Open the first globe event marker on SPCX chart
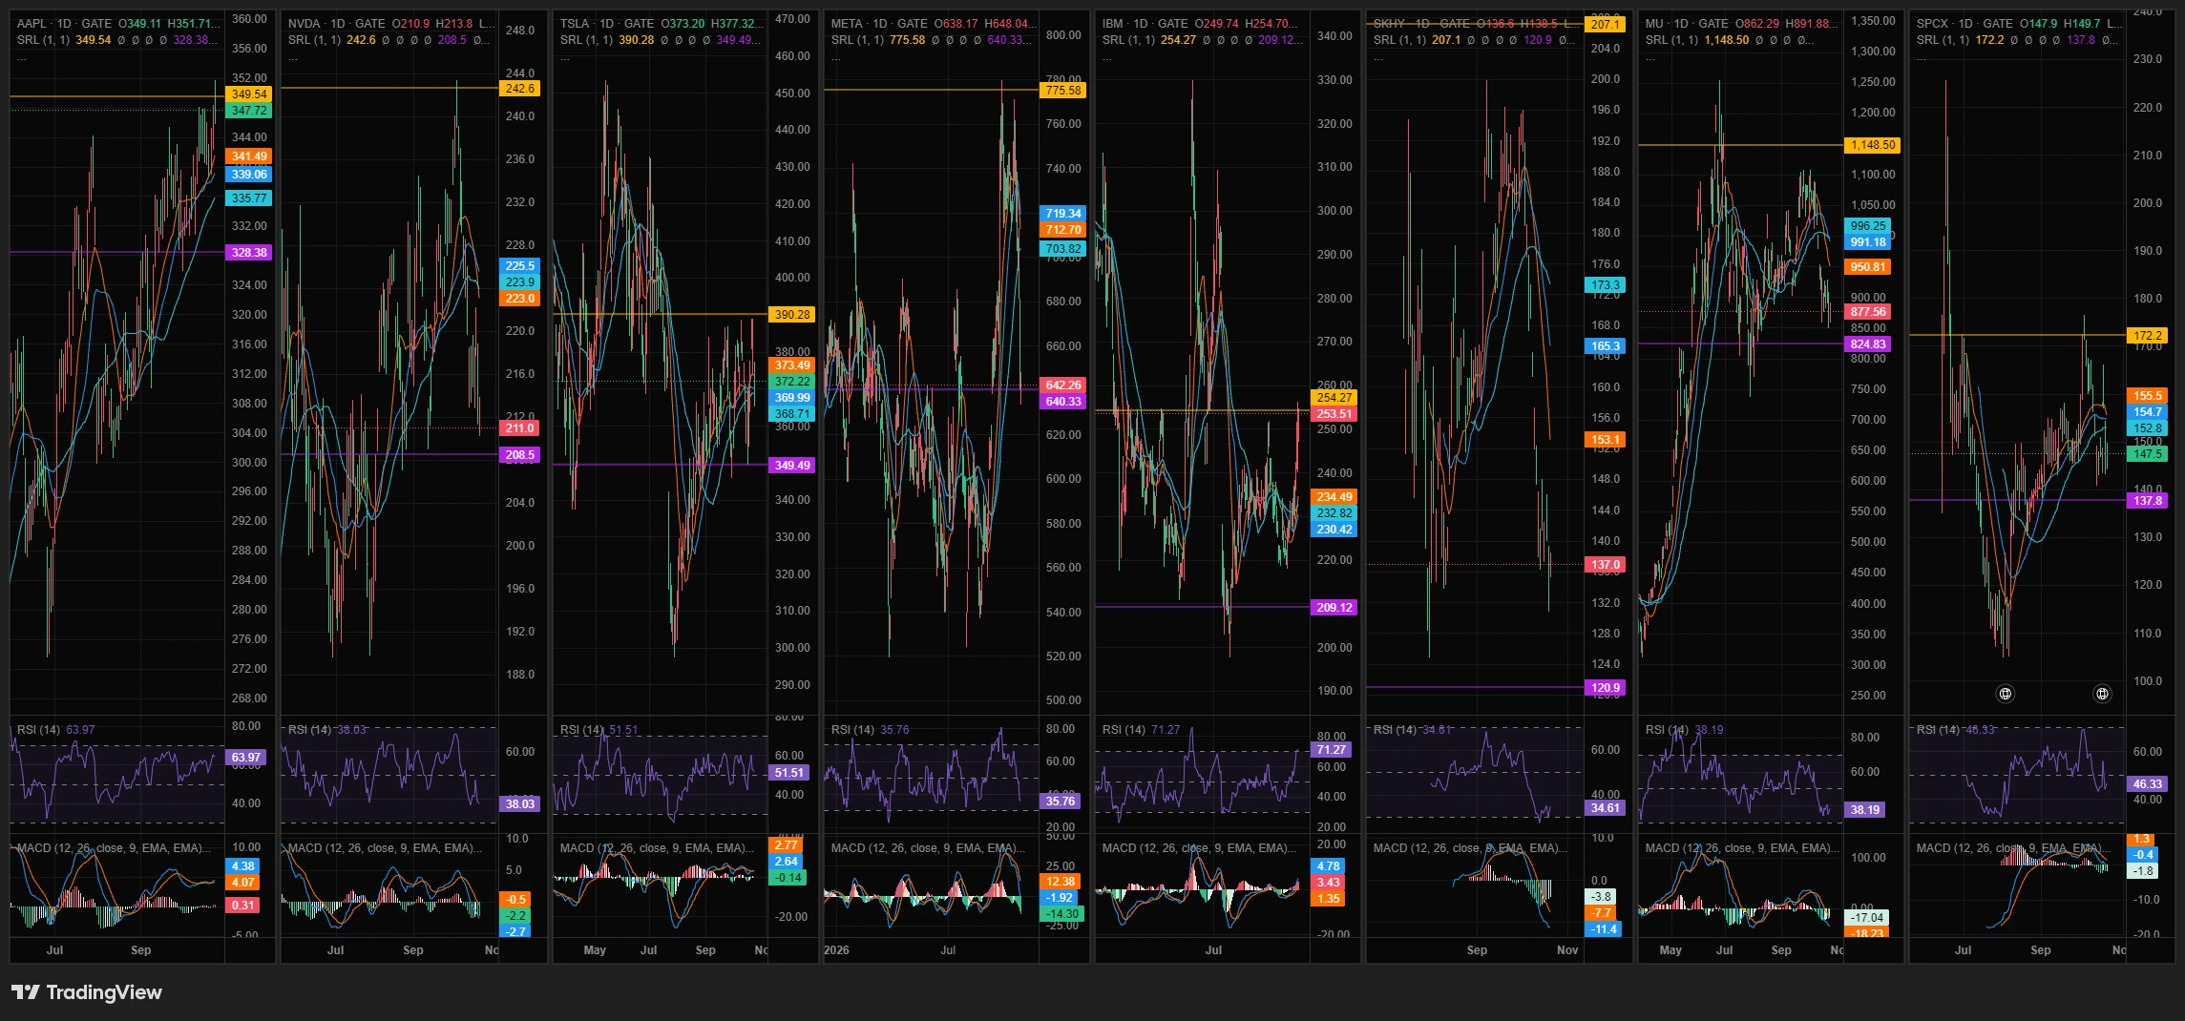The image size is (2185, 1021). click(x=2006, y=694)
